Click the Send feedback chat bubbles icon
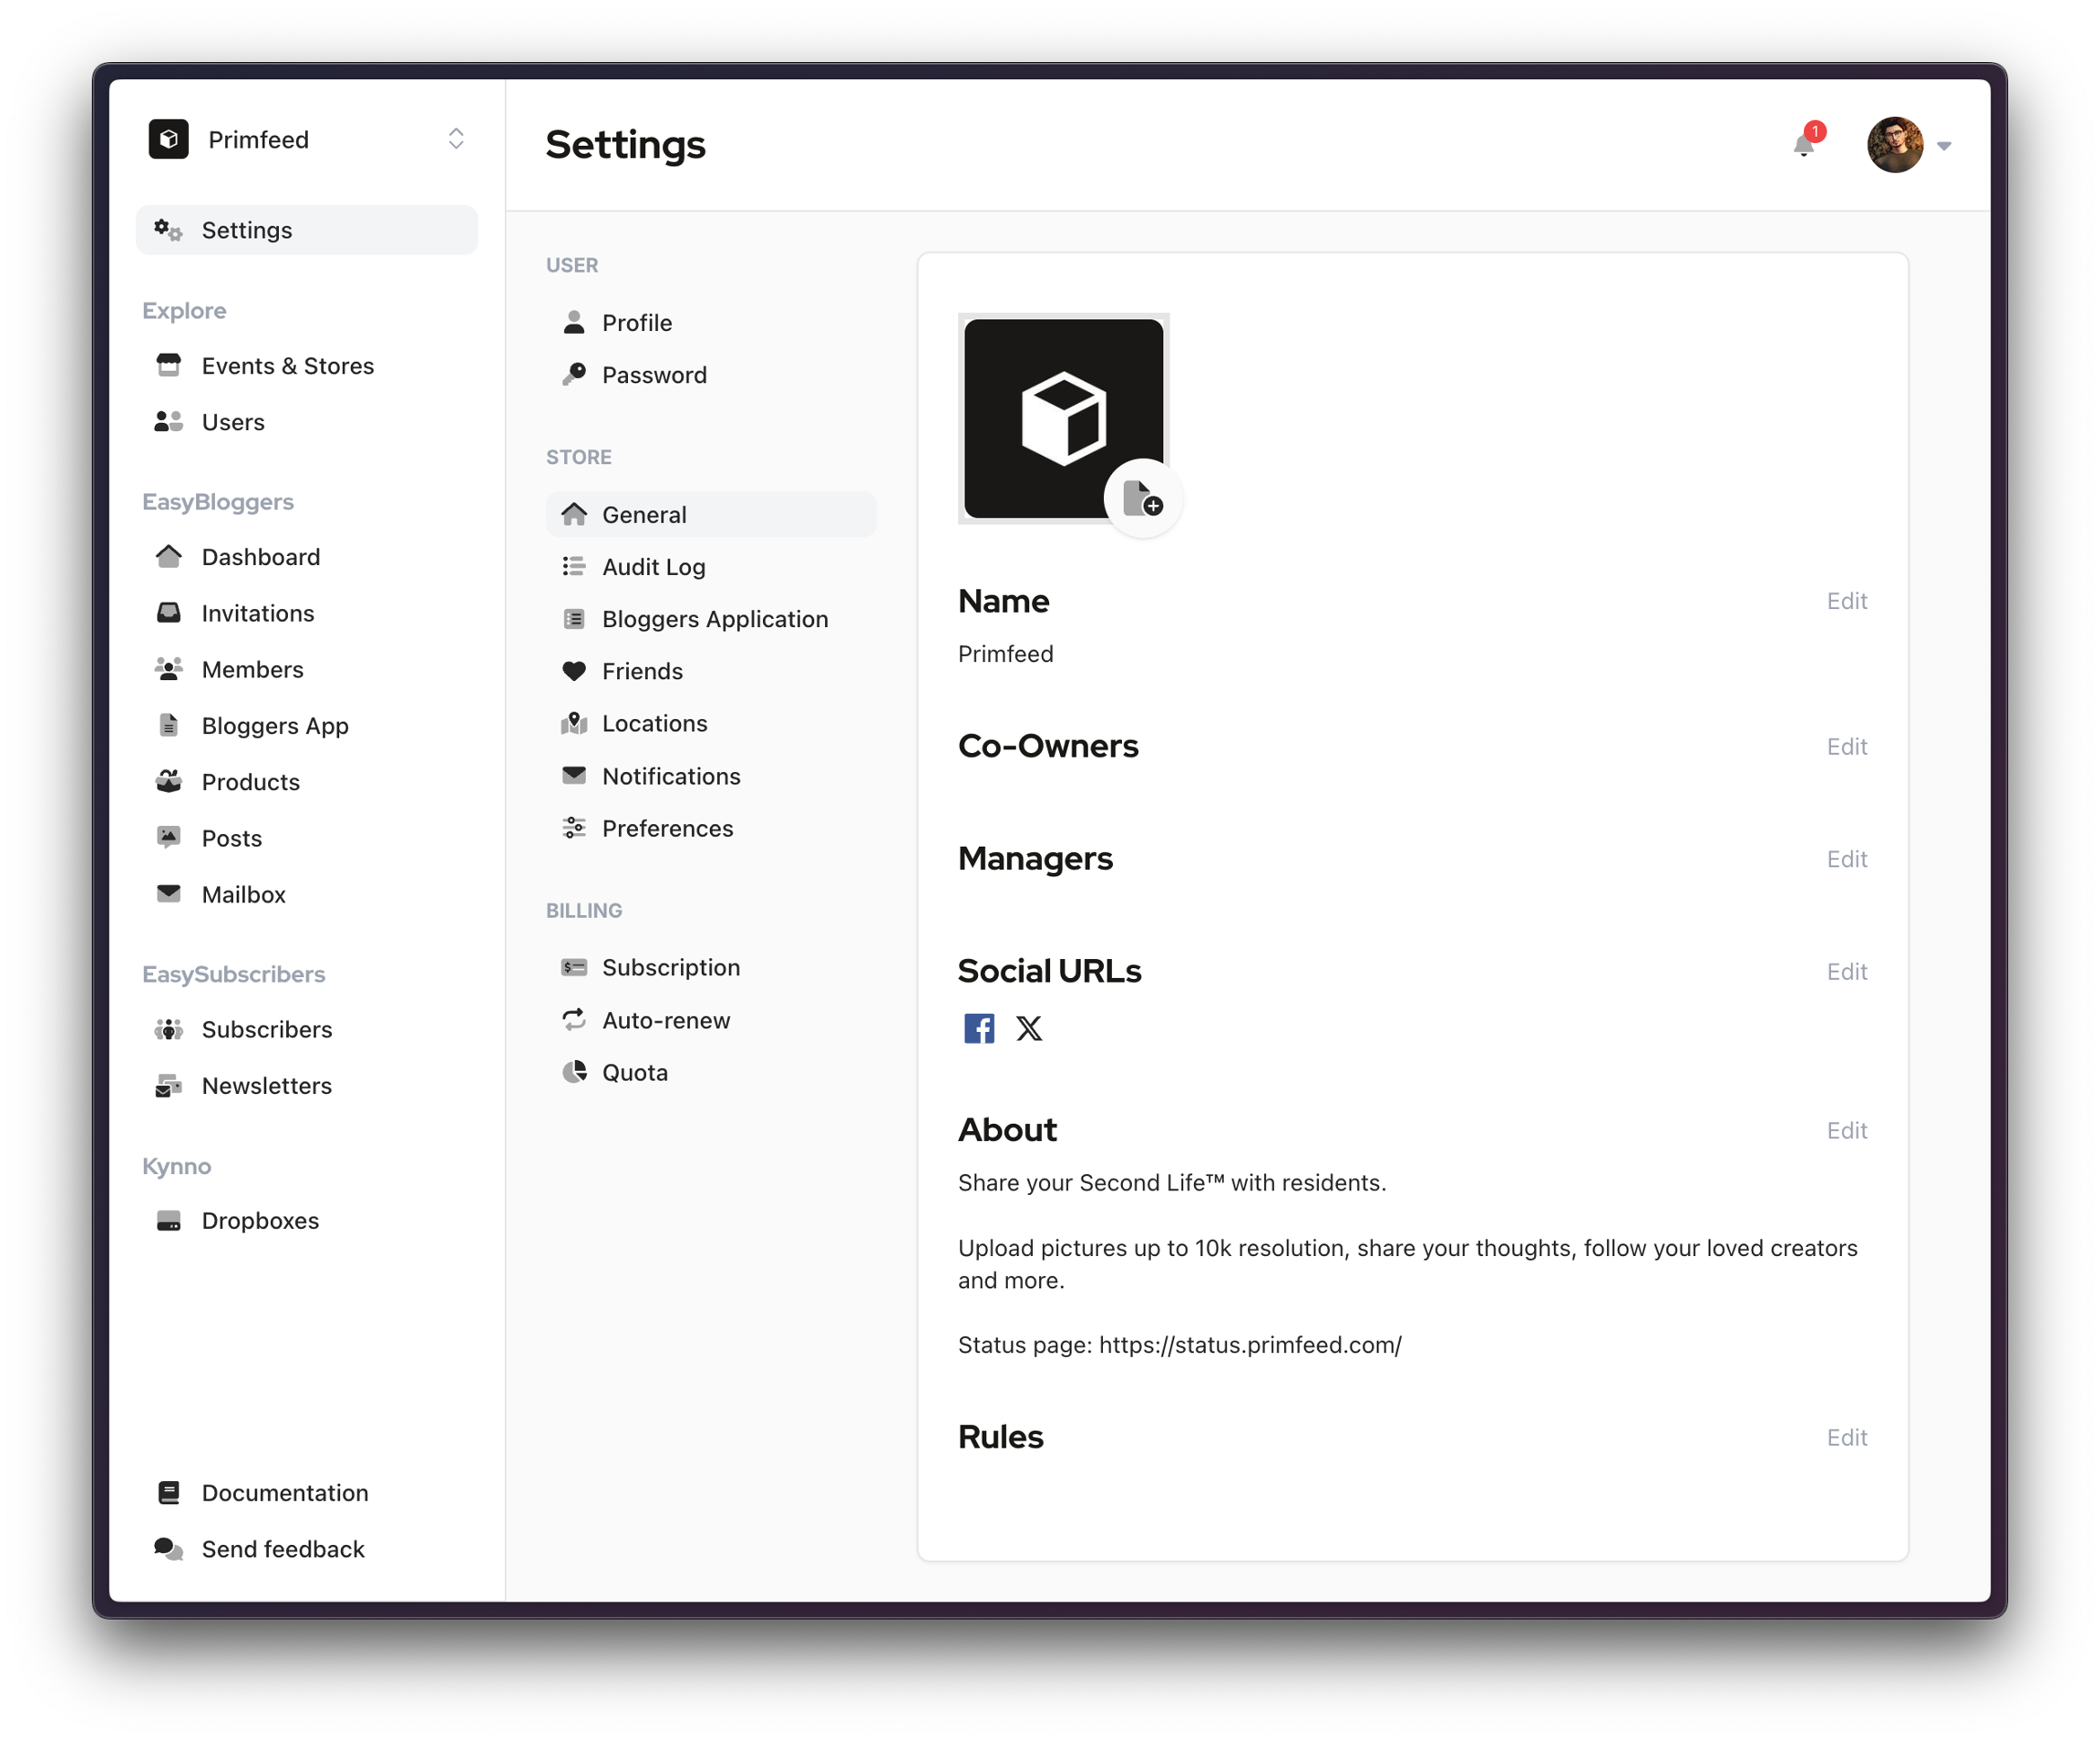Screen dimensions: 2100x1741 168,1549
